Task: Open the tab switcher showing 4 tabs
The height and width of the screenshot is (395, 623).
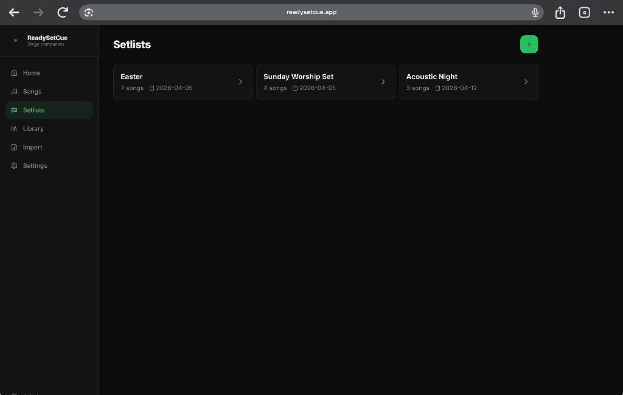Action: click(584, 12)
